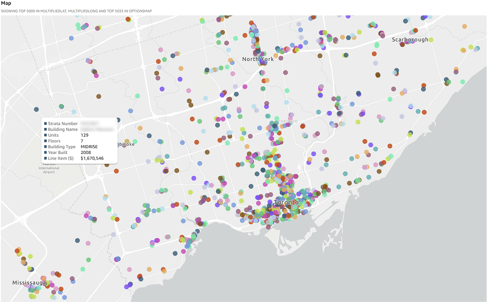Click the Scarborough map label
487x302 pixels.
coord(410,40)
